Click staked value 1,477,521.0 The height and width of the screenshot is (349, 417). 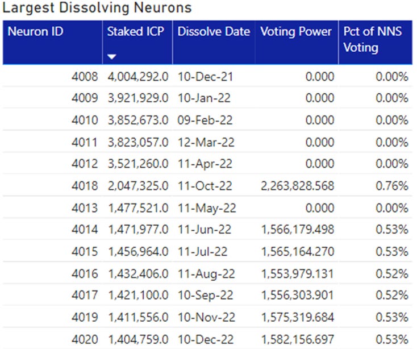(138, 207)
